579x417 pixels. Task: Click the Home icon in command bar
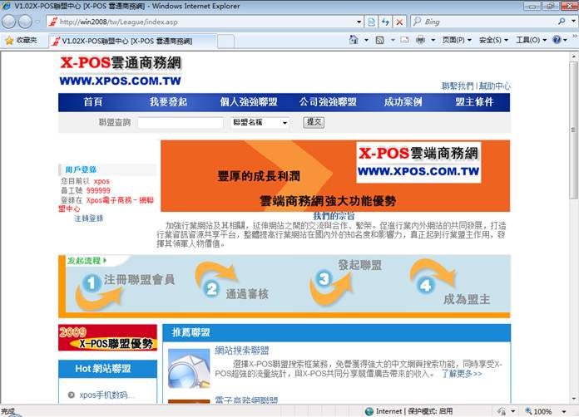point(354,40)
